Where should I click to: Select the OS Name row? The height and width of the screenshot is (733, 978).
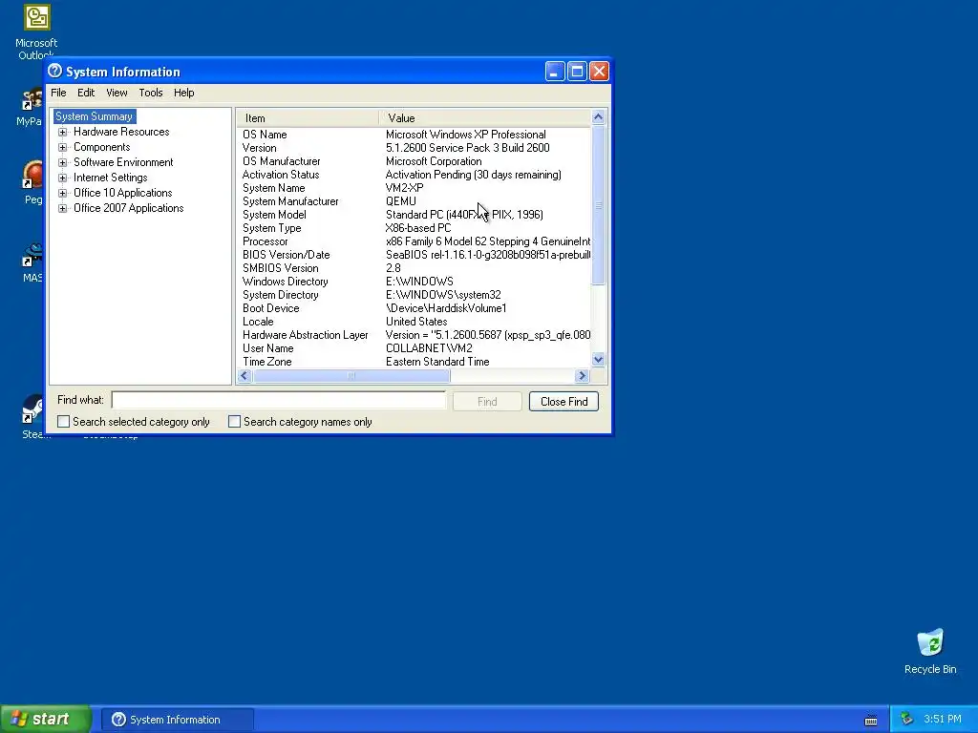[414, 135]
